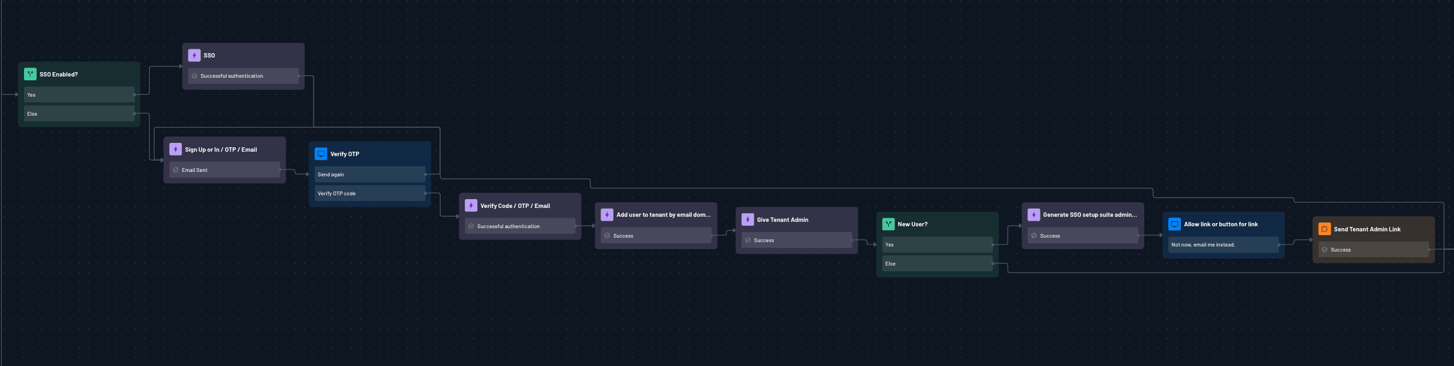Click check icon in Send Tenant Admin Success
This screenshot has width=1454, height=366.
(x=1325, y=250)
